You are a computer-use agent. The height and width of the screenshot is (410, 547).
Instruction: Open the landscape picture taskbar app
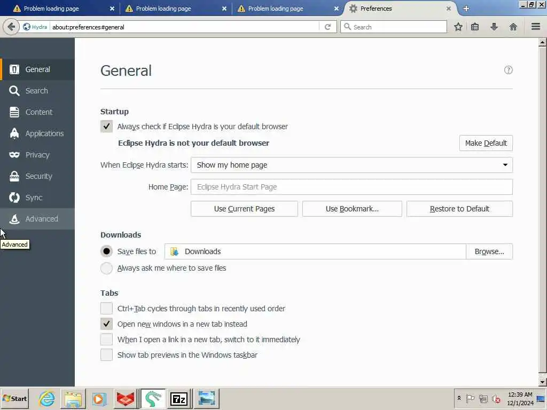(207, 398)
